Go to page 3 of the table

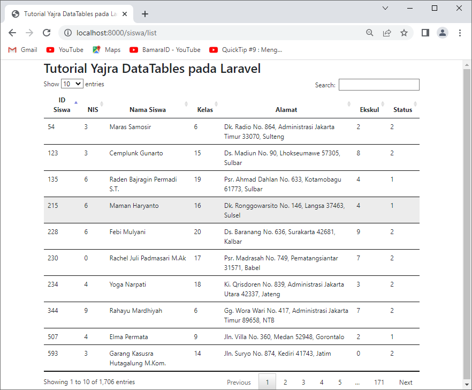(x=303, y=382)
